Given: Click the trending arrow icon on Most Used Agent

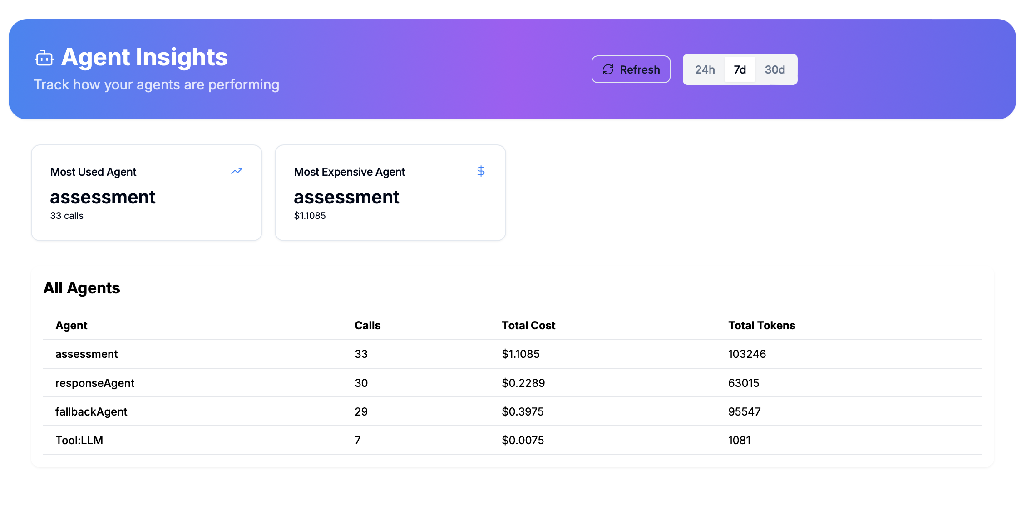Looking at the screenshot, I should [x=237, y=171].
